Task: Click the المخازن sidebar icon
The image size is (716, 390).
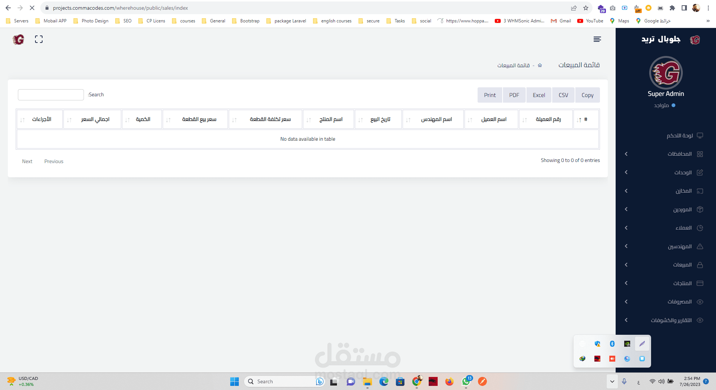Action: pos(700,191)
